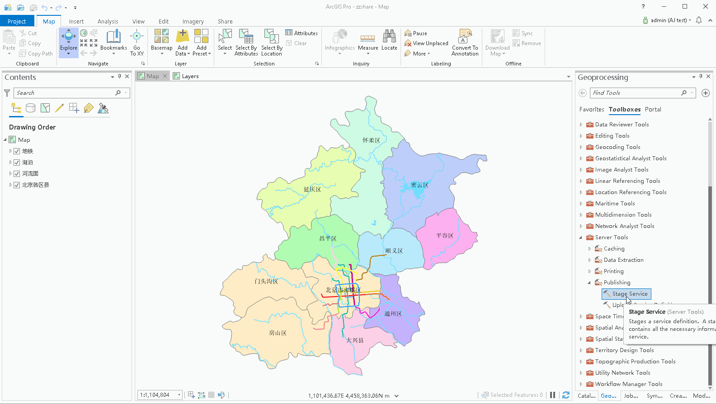Open the Insert ribbon tab
Screen dimensions: 716x404
[x=76, y=21]
